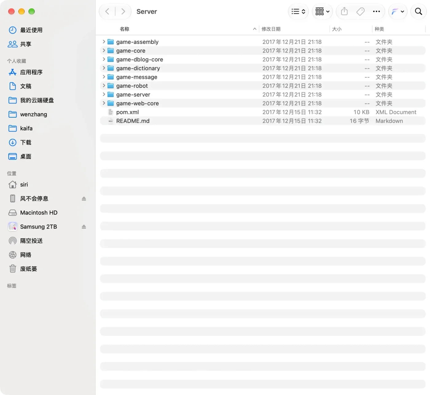Expand the game-core folder
The height and width of the screenshot is (395, 430).
(104, 50)
